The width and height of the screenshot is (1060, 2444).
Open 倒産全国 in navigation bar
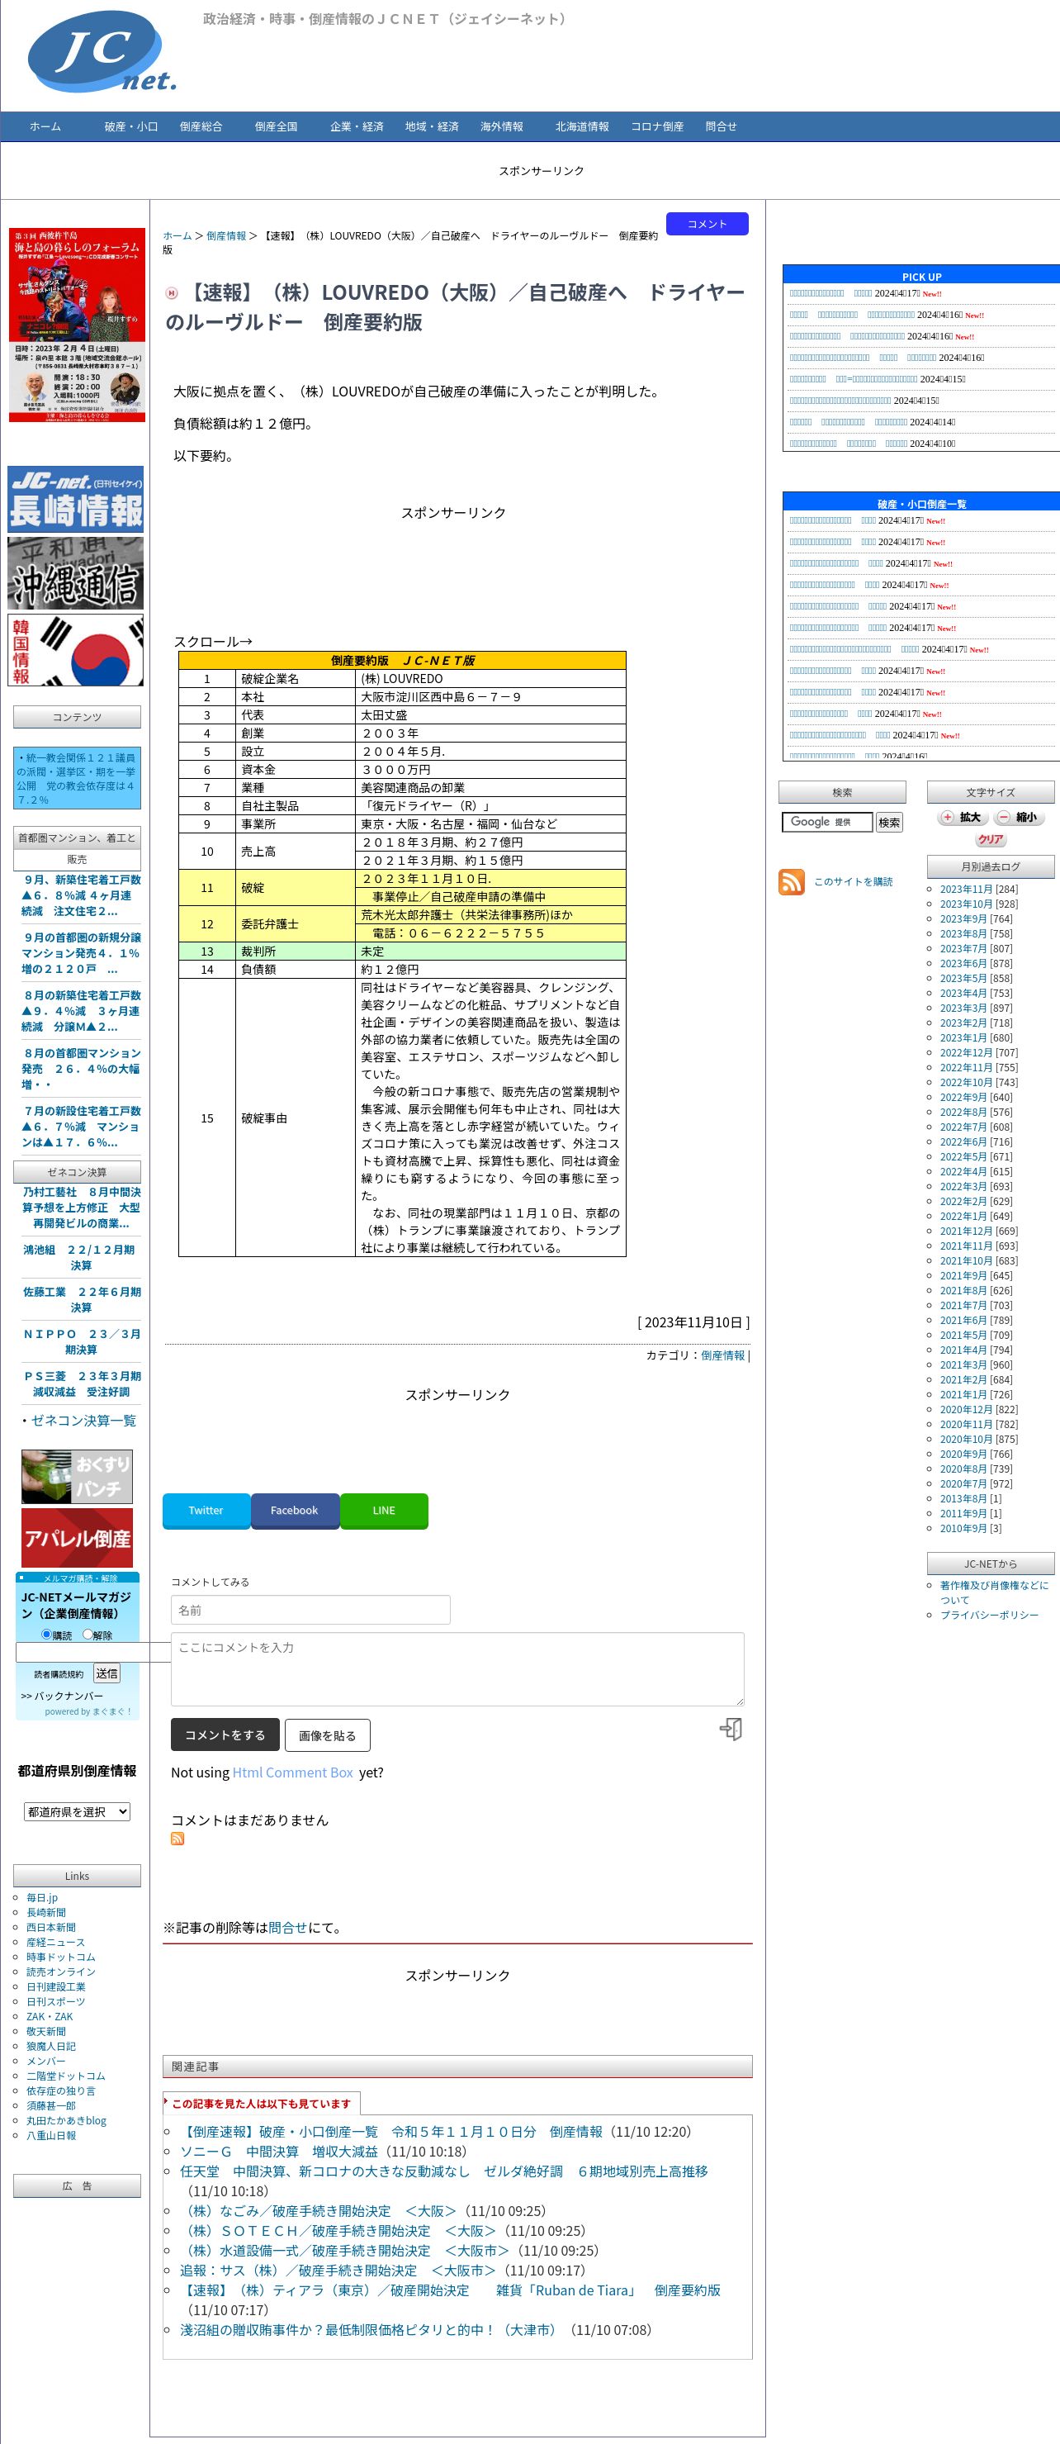click(276, 126)
